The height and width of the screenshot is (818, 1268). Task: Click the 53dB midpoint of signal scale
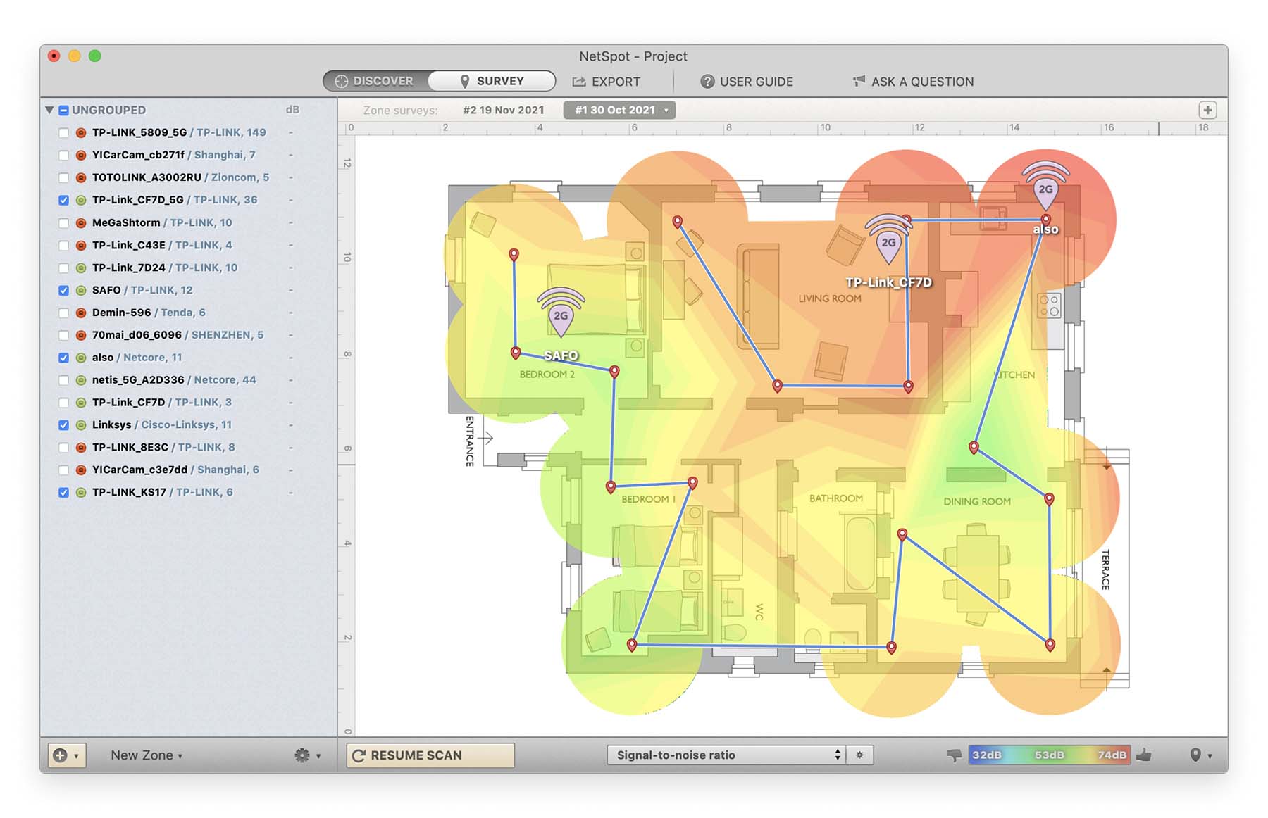click(1049, 755)
